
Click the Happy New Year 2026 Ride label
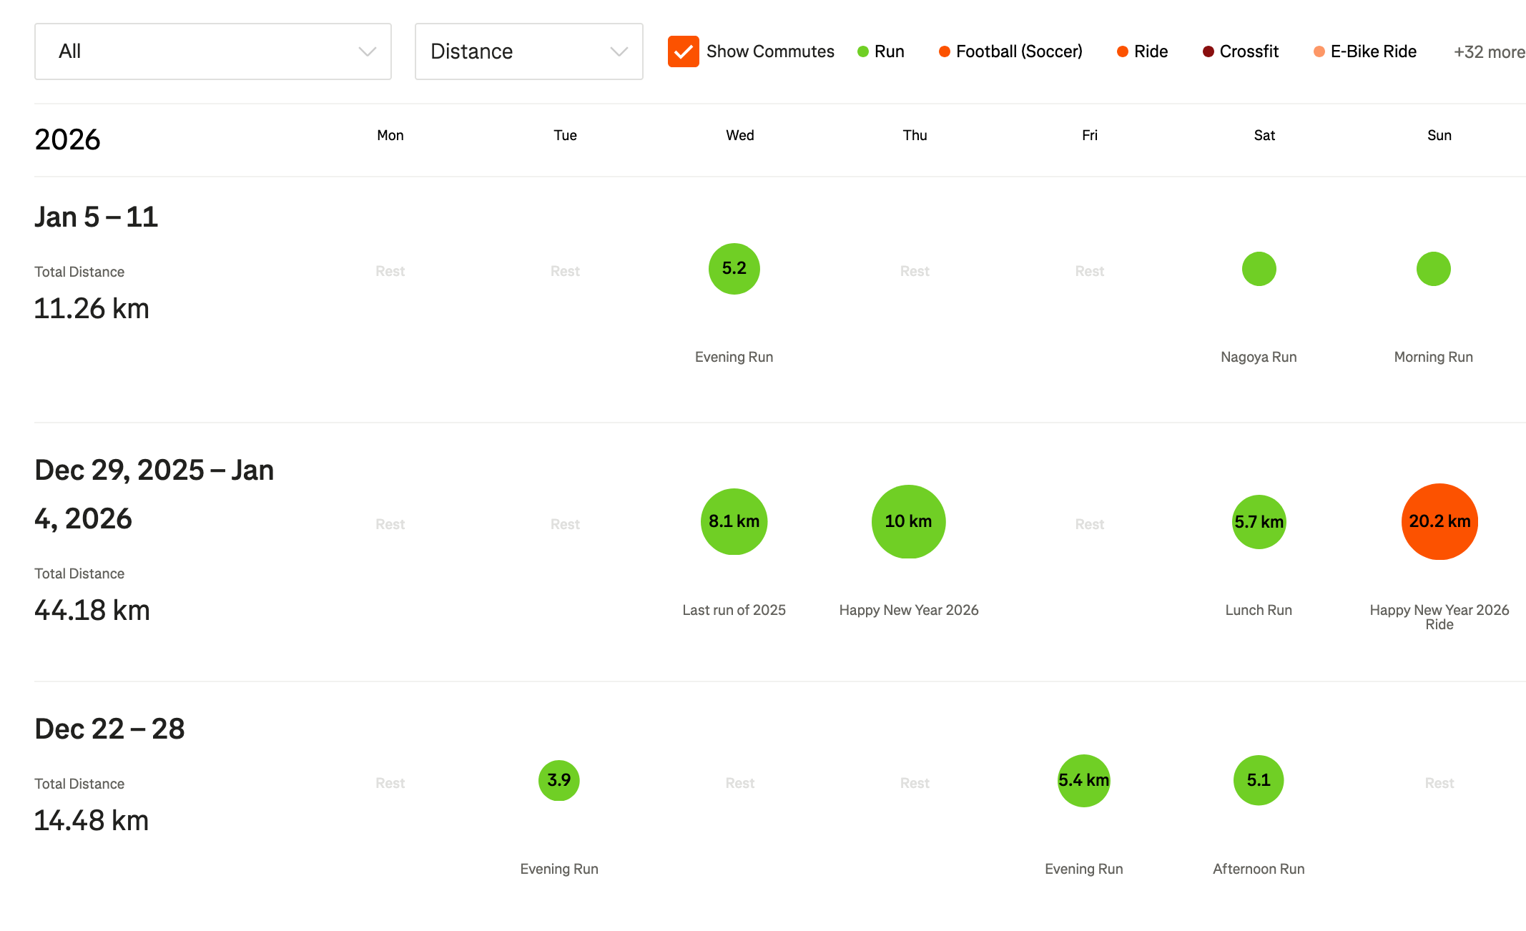pos(1439,616)
